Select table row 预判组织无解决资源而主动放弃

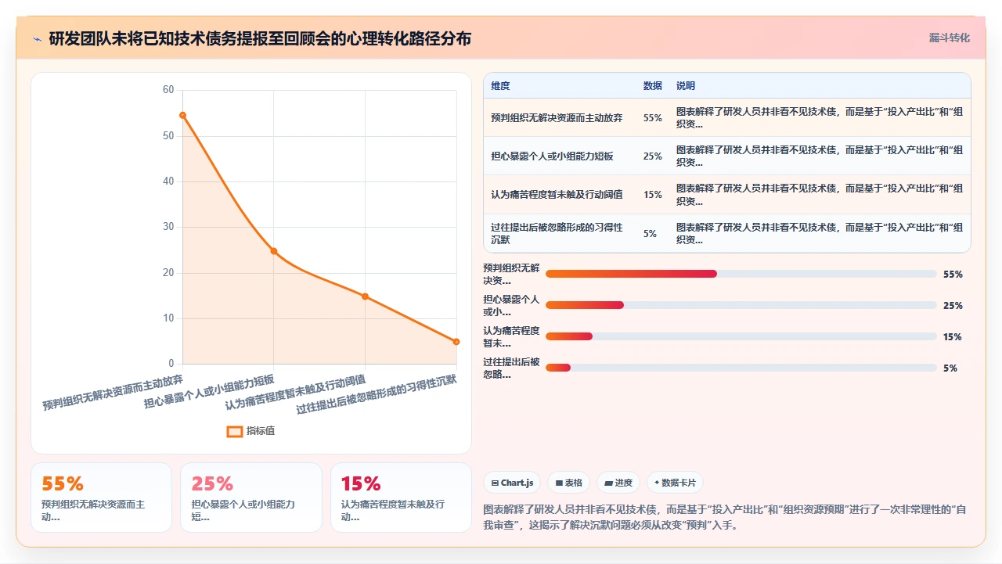click(x=727, y=117)
